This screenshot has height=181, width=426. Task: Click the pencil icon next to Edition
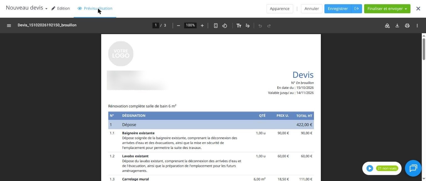[x=53, y=8]
